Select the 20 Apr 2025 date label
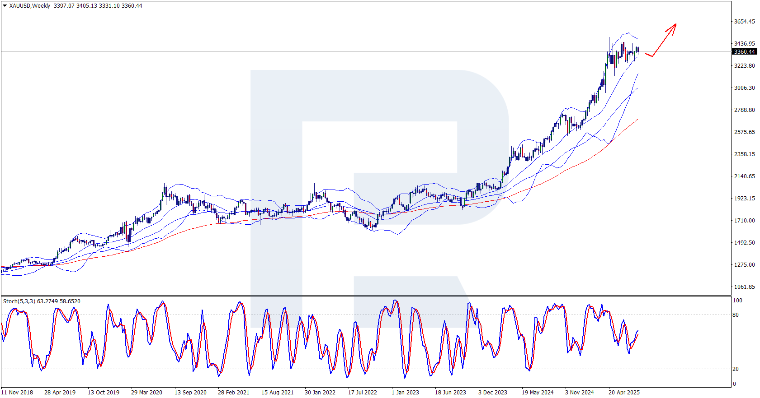 point(624,392)
